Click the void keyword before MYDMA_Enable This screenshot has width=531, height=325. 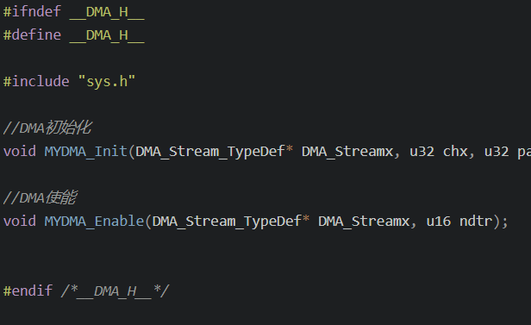click(x=20, y=222)
